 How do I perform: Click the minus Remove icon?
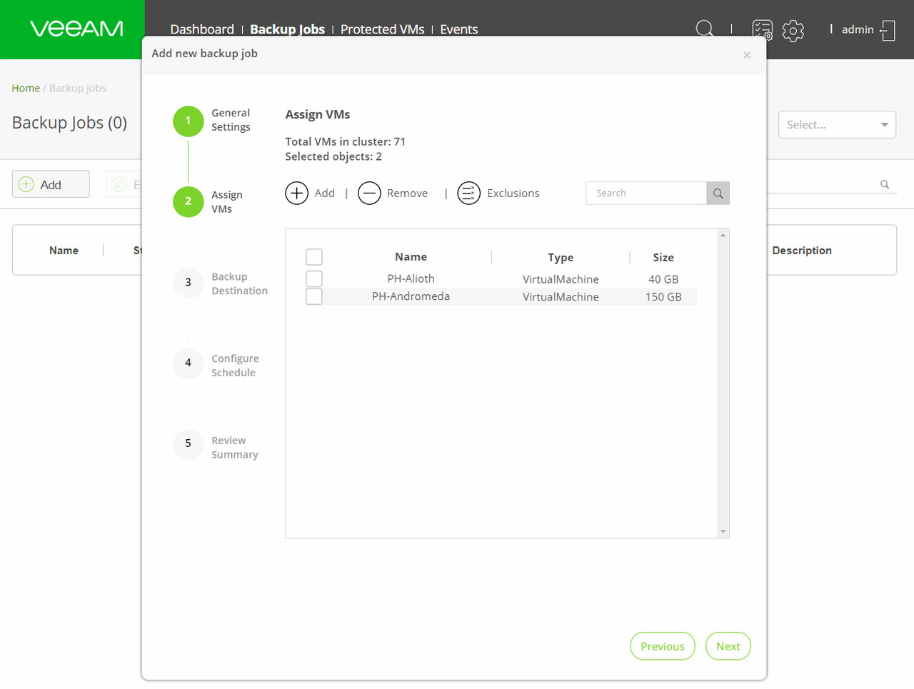coord(369,193)
